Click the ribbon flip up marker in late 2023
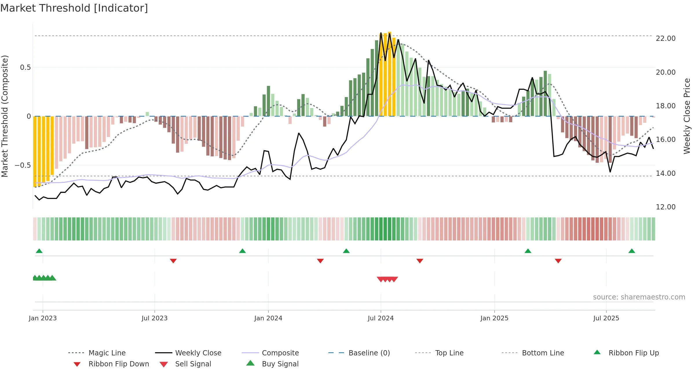The image size is (695, 391). [243, 251]
